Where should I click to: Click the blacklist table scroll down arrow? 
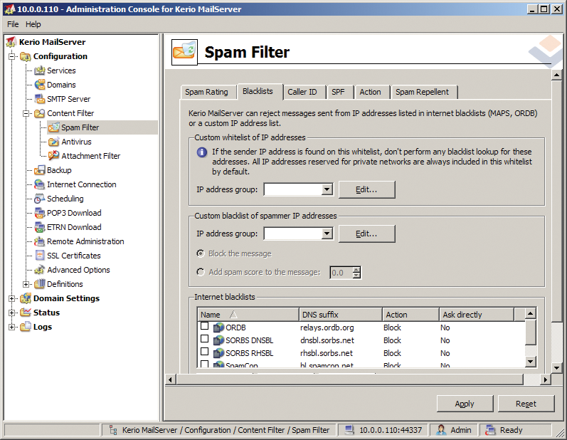[x=530, y=361]
